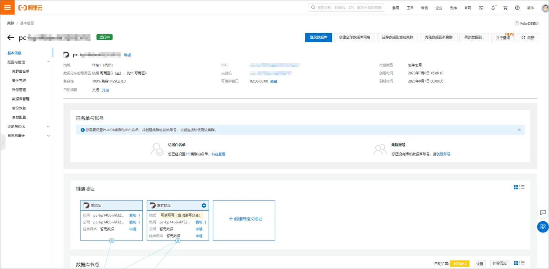Image resolution: width=549 pixels, height=269 pixels.
Task: Click 并行查询 button marked NEW
Action: coord(503,38)
